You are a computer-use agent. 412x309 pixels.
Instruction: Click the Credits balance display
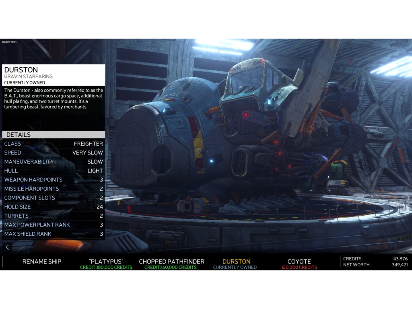tap(375, 259)
